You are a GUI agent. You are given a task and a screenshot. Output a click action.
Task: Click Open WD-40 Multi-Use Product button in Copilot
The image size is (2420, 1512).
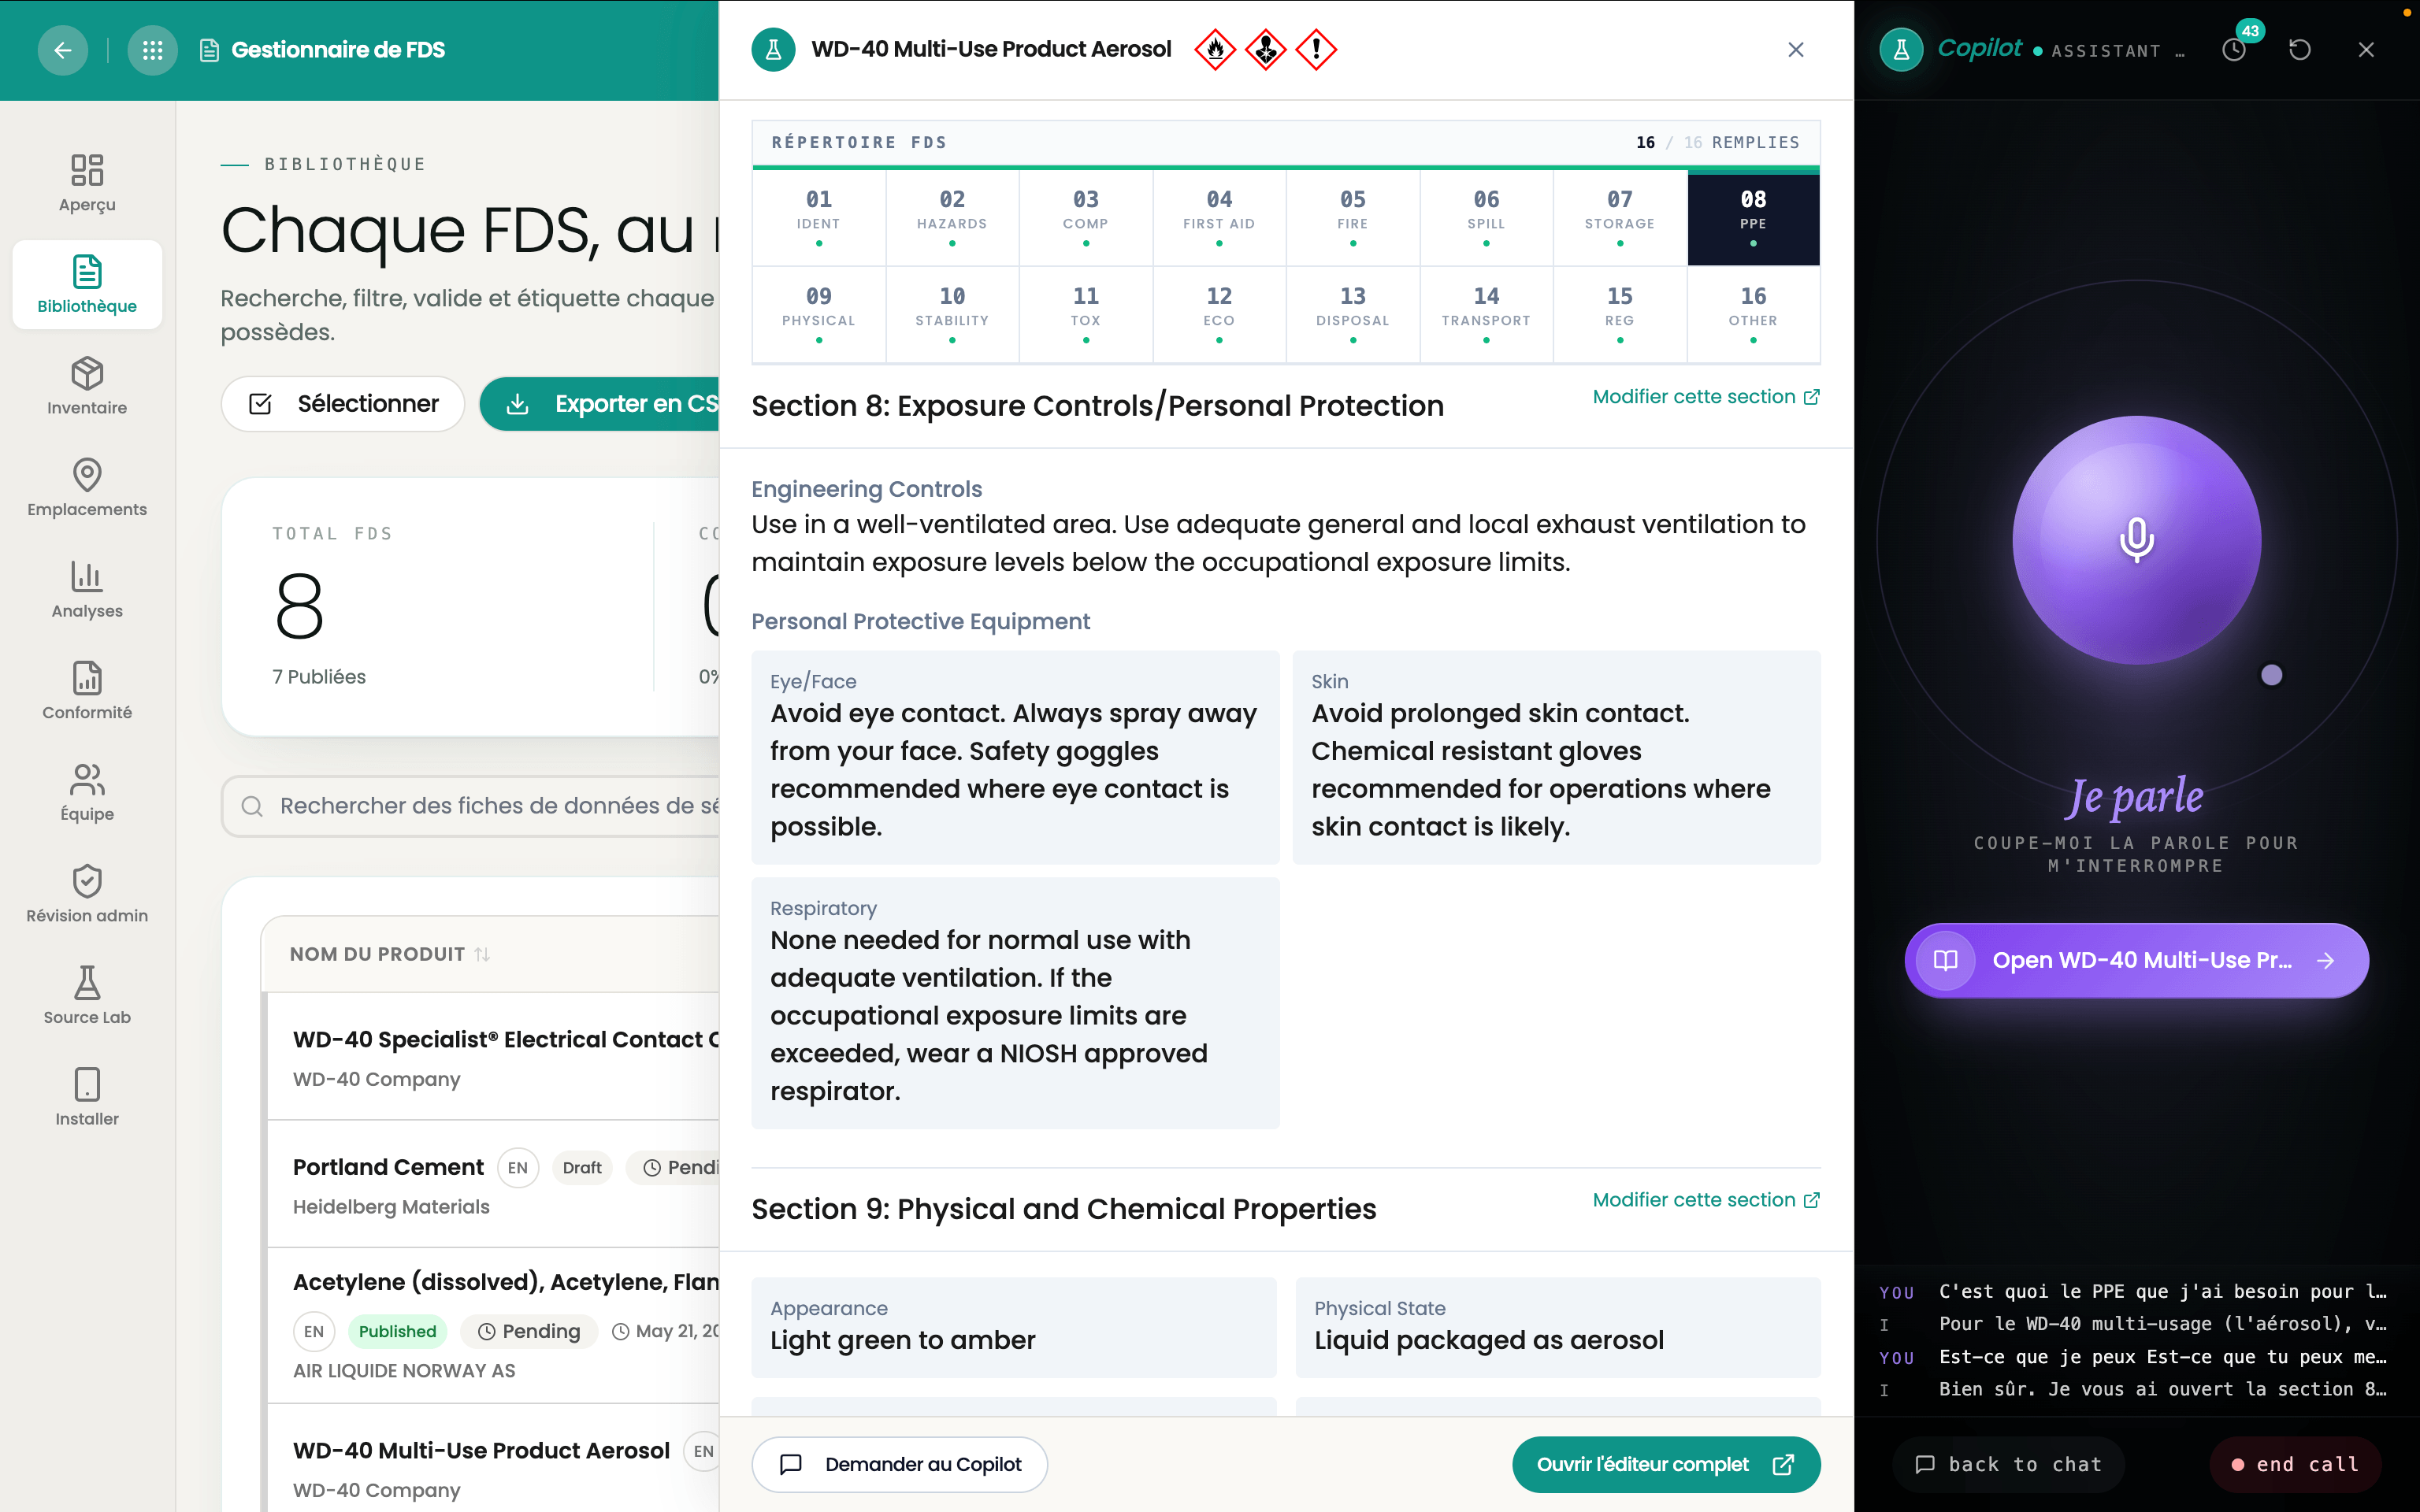coord(2136,960)
